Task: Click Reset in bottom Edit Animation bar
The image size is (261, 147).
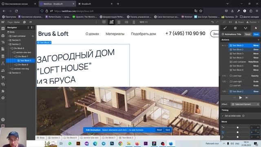Action: [159, 130]
